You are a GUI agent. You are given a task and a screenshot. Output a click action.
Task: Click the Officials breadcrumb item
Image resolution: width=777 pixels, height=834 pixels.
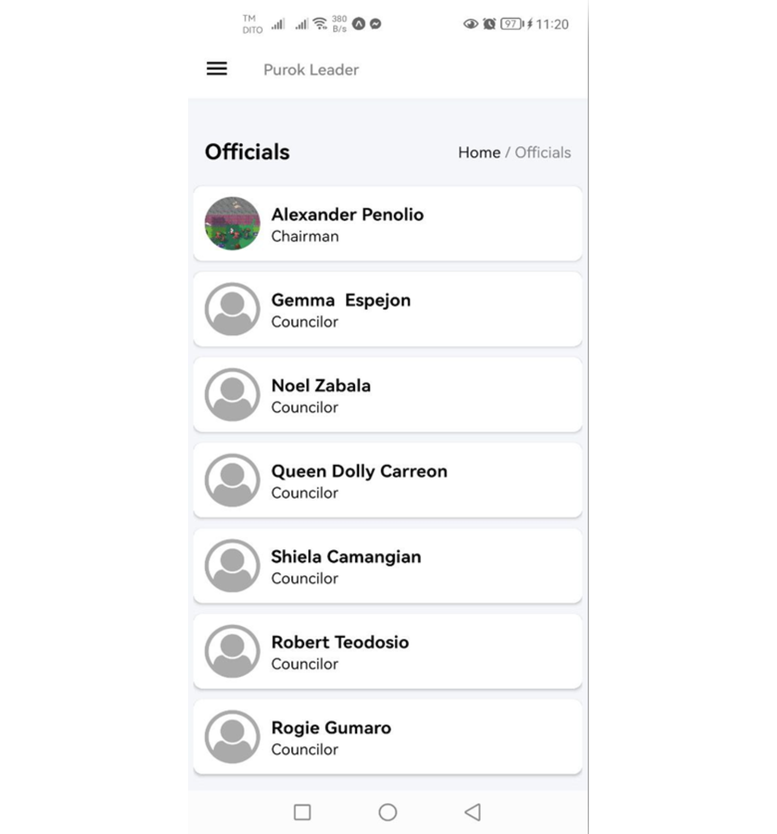(x=543, y=152)
